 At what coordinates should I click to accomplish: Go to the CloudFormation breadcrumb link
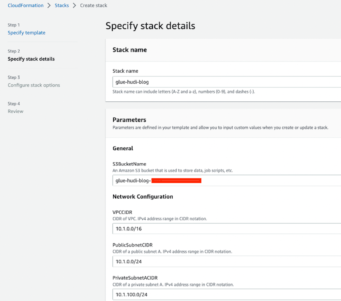click(26, 5)
